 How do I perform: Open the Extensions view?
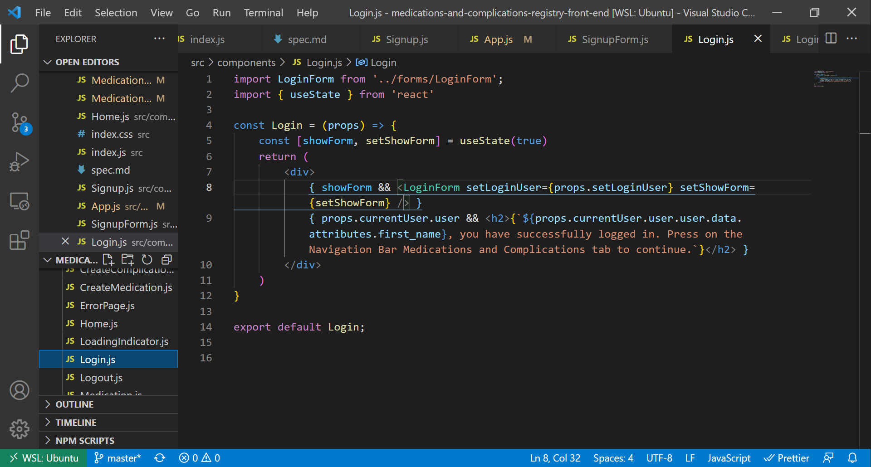(20, 240)
